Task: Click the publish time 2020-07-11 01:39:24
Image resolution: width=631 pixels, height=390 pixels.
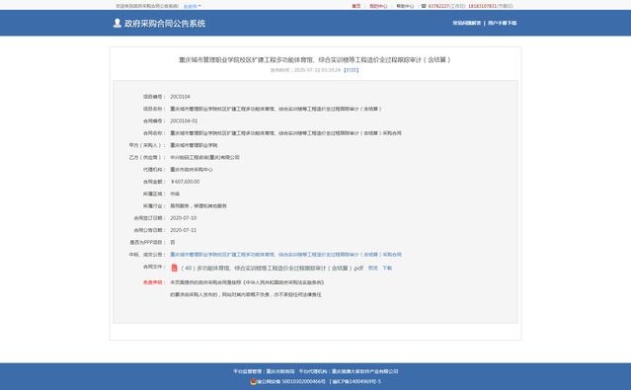Action: (317, 70)
